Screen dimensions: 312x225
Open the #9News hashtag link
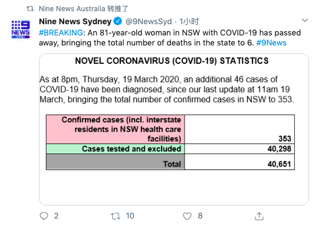pos(271,43)
